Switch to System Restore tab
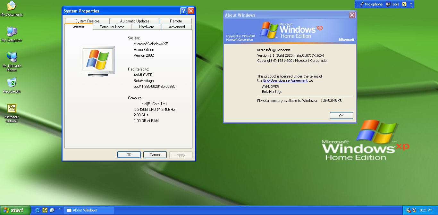Image resolution: width=438 pixels, height=215 pixels. pyautogui.click(x=87, y=21)
